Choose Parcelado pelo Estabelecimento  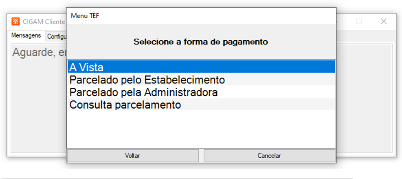pos(201,79)
